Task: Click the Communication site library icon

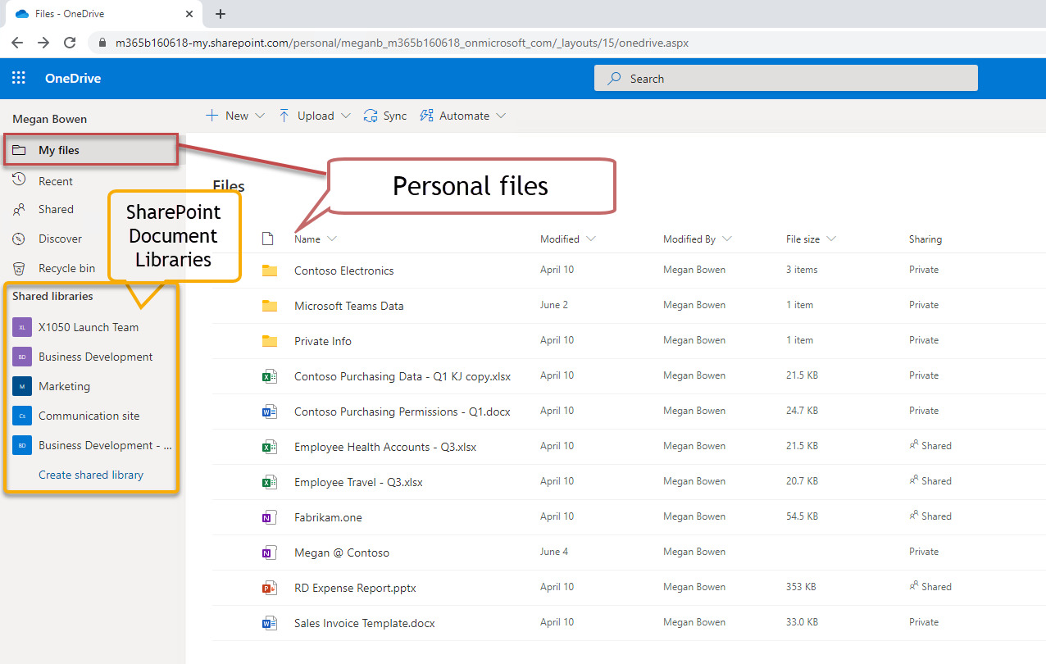Action: click(x=22, y=416)
